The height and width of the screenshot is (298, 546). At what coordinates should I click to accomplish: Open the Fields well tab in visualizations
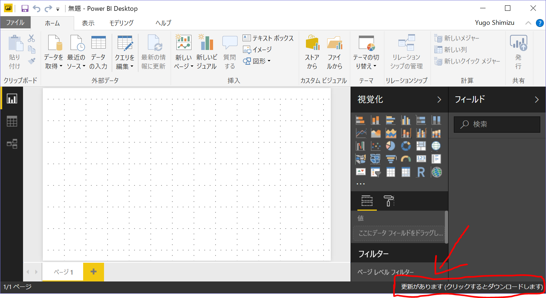click(367, 201)
